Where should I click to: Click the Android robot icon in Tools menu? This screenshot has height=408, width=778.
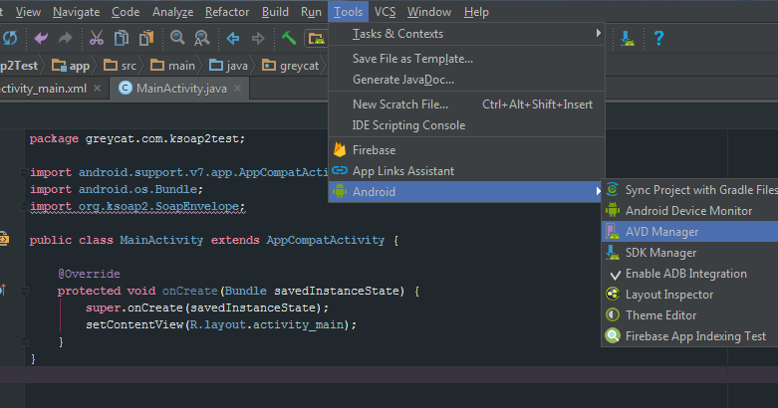[340, 191]
